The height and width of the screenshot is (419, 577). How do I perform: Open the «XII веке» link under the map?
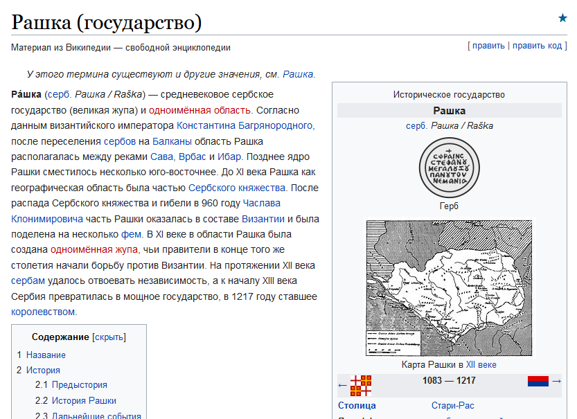click(x=481, y=365)
